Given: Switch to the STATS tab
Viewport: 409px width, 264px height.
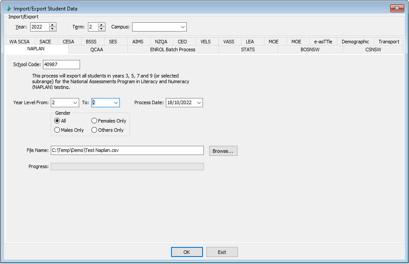Looking at the screenshot, I should (248, 49).
